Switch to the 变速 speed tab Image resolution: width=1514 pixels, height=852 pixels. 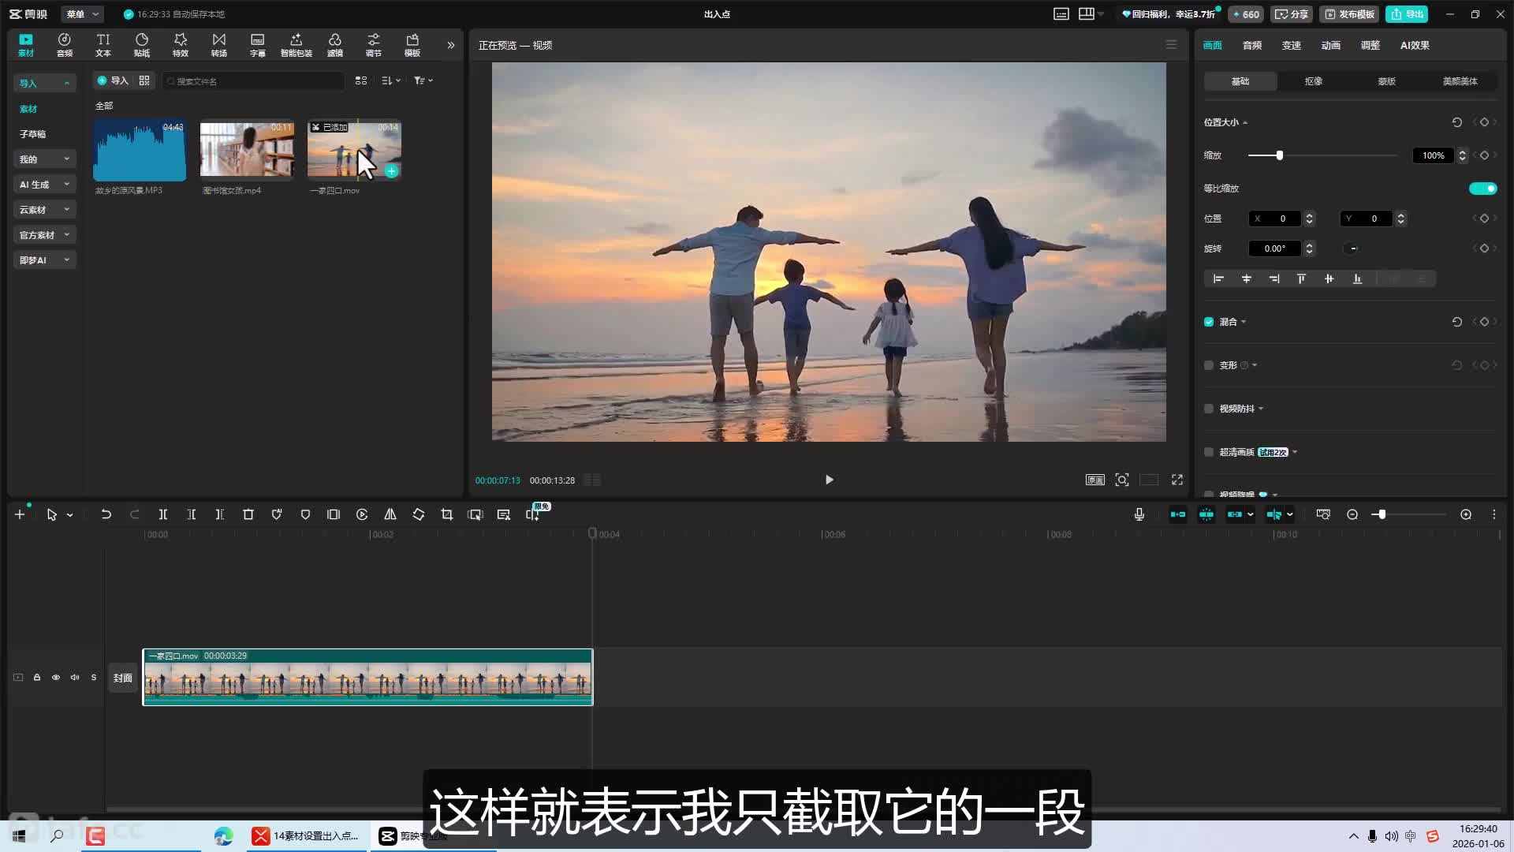tap(1291, 45)
